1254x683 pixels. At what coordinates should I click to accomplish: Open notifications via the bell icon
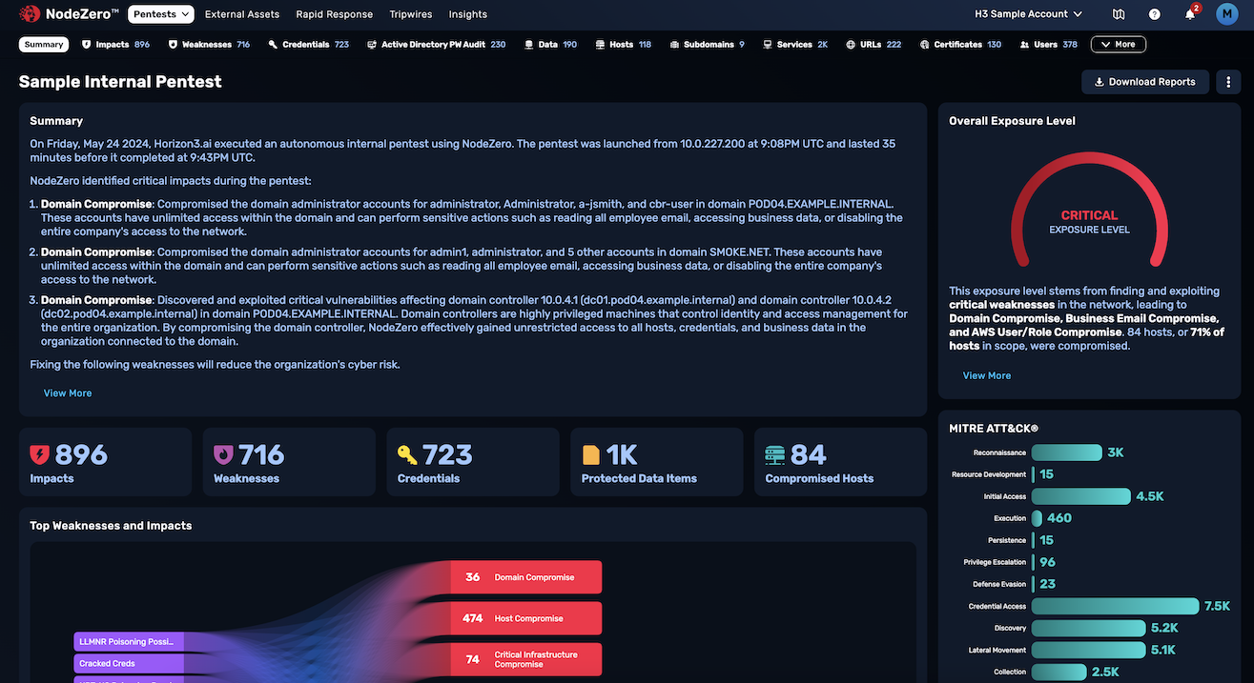pyautogui.click(x=1189, y=14)
